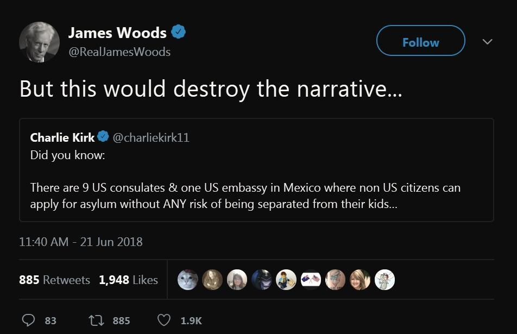Viewport: 517px width, 334px height.
Task: Open the James Woods display name link
Action: click(x=117, y=33)
